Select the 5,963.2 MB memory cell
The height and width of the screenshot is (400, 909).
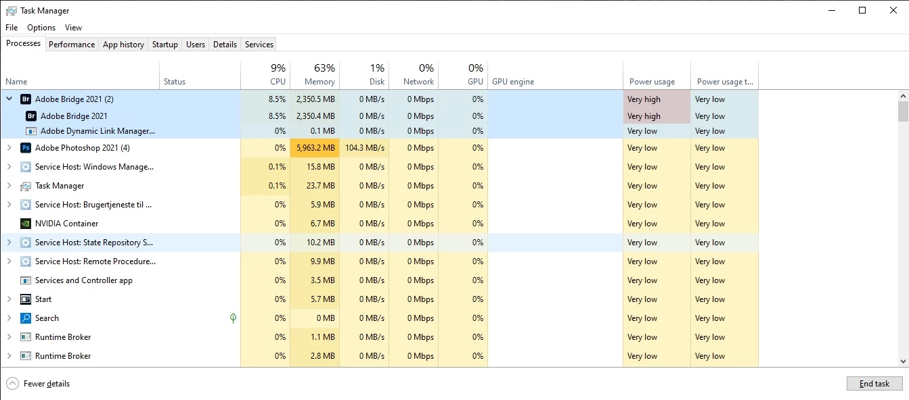click(x=315, y=148)
